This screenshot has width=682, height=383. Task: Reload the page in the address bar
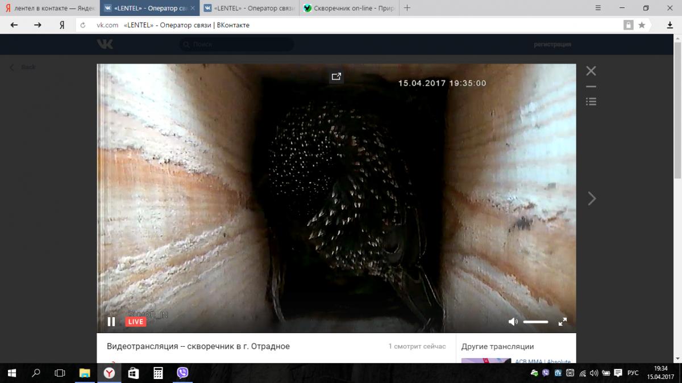[x=83, y=25]
